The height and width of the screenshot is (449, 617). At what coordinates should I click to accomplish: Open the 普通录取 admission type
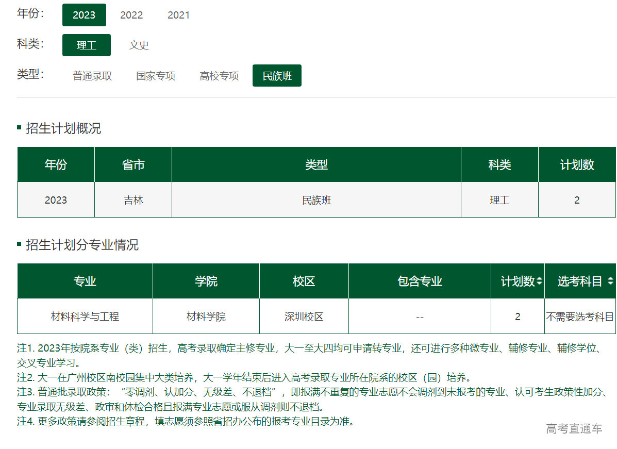92,76
